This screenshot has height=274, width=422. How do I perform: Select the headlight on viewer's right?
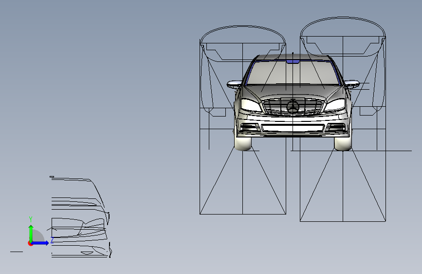coord(335,105)
